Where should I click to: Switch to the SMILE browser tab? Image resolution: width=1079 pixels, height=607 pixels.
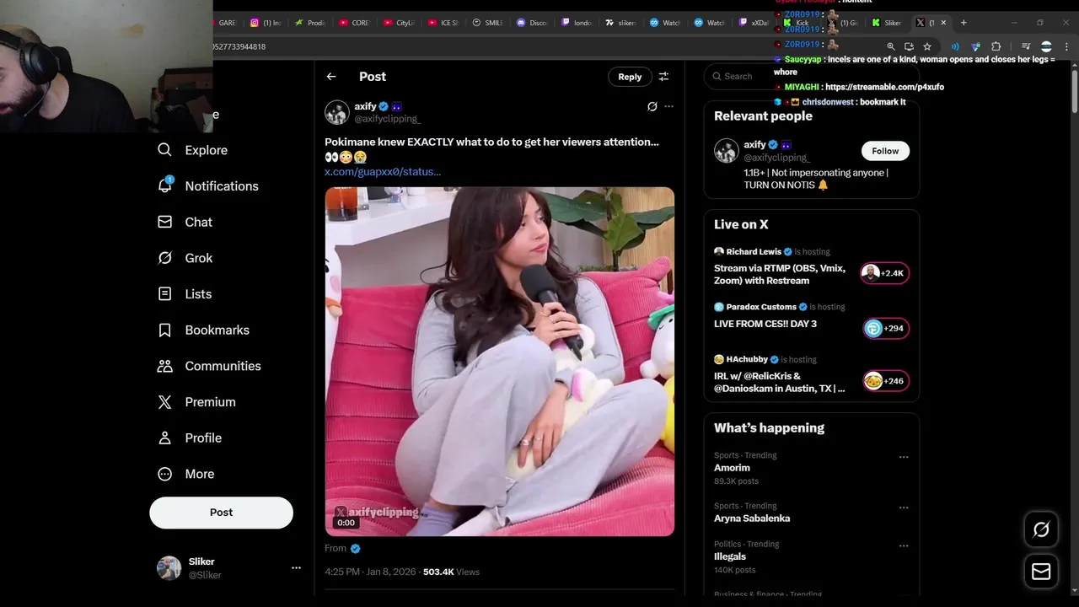point(487,23)
